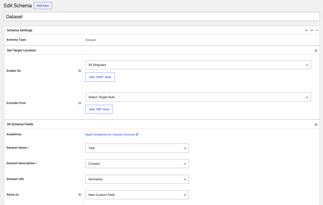Show help tooltip for Same As
The image size is (323, 205).
(x=80, y=195)
